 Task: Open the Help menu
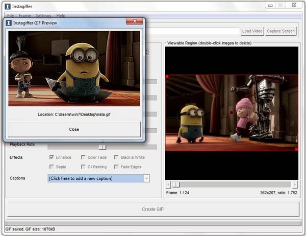pyautogui.click(x=61, y=15)
